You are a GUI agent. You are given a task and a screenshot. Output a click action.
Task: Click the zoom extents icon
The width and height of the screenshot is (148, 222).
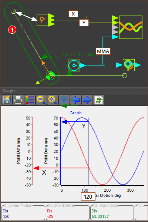point(64,100)
